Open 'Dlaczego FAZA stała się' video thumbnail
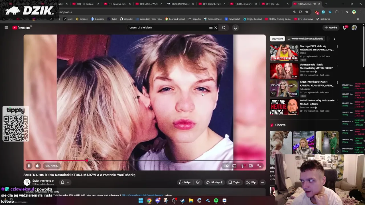The image size is (365, 205). 284,52
